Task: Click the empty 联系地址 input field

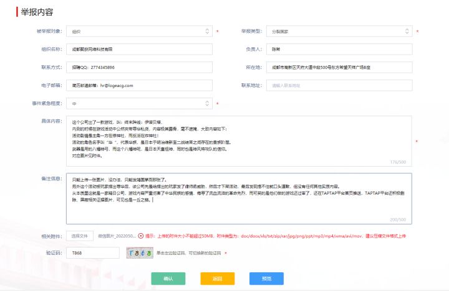Action: click(339, 85)
